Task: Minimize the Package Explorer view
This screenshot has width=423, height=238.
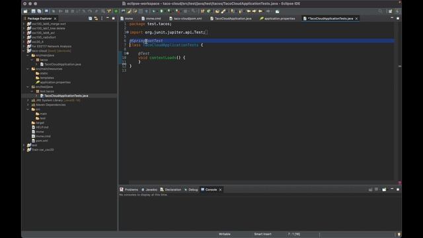Action: pos(108,18)
